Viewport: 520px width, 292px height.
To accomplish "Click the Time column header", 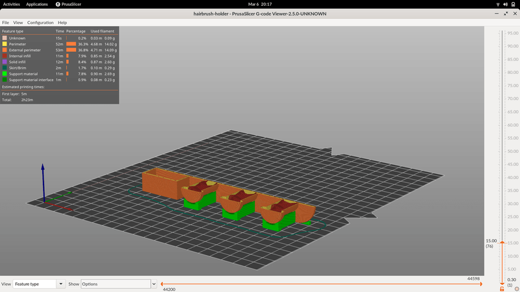I will [x=60, y=31].
